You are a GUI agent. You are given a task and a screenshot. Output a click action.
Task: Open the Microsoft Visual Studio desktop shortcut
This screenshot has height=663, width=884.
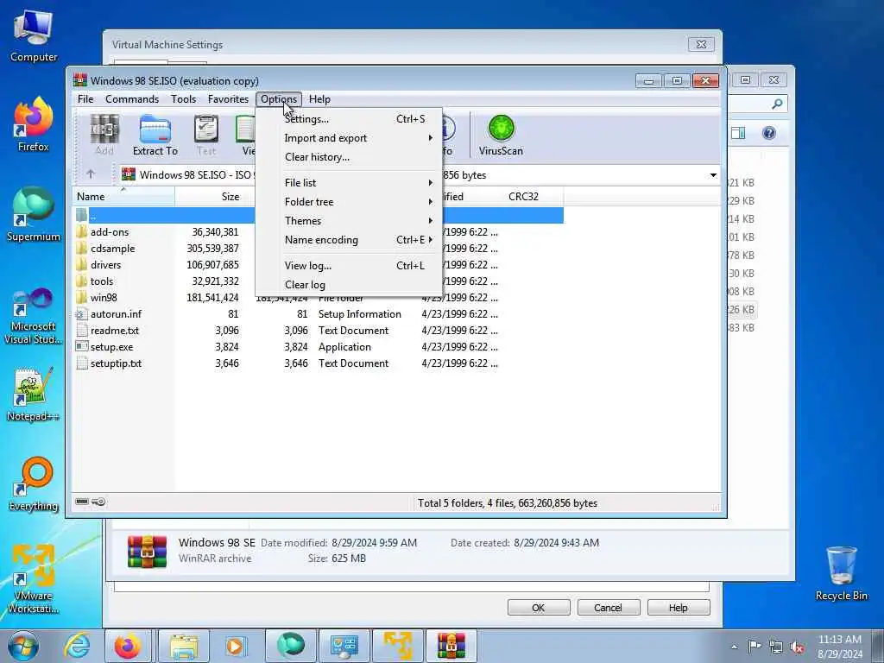[34, 316]
